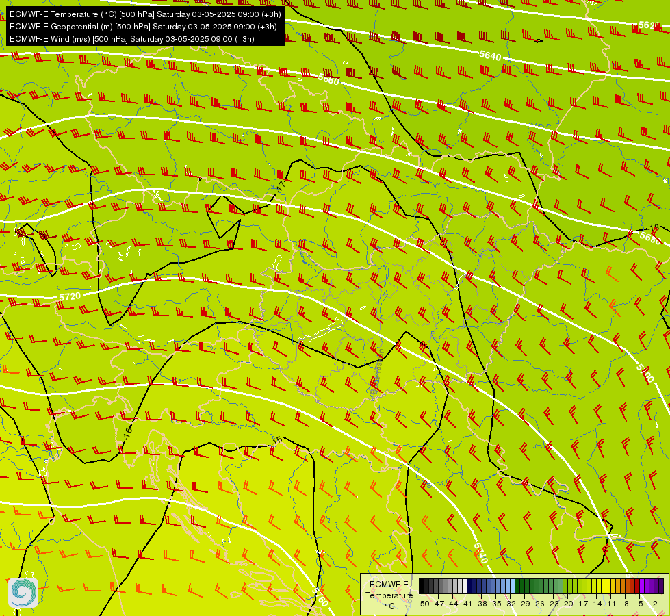670x616 pixels.
Task: Click the 5660 geopotential contour label
Action: coord(328,79)
